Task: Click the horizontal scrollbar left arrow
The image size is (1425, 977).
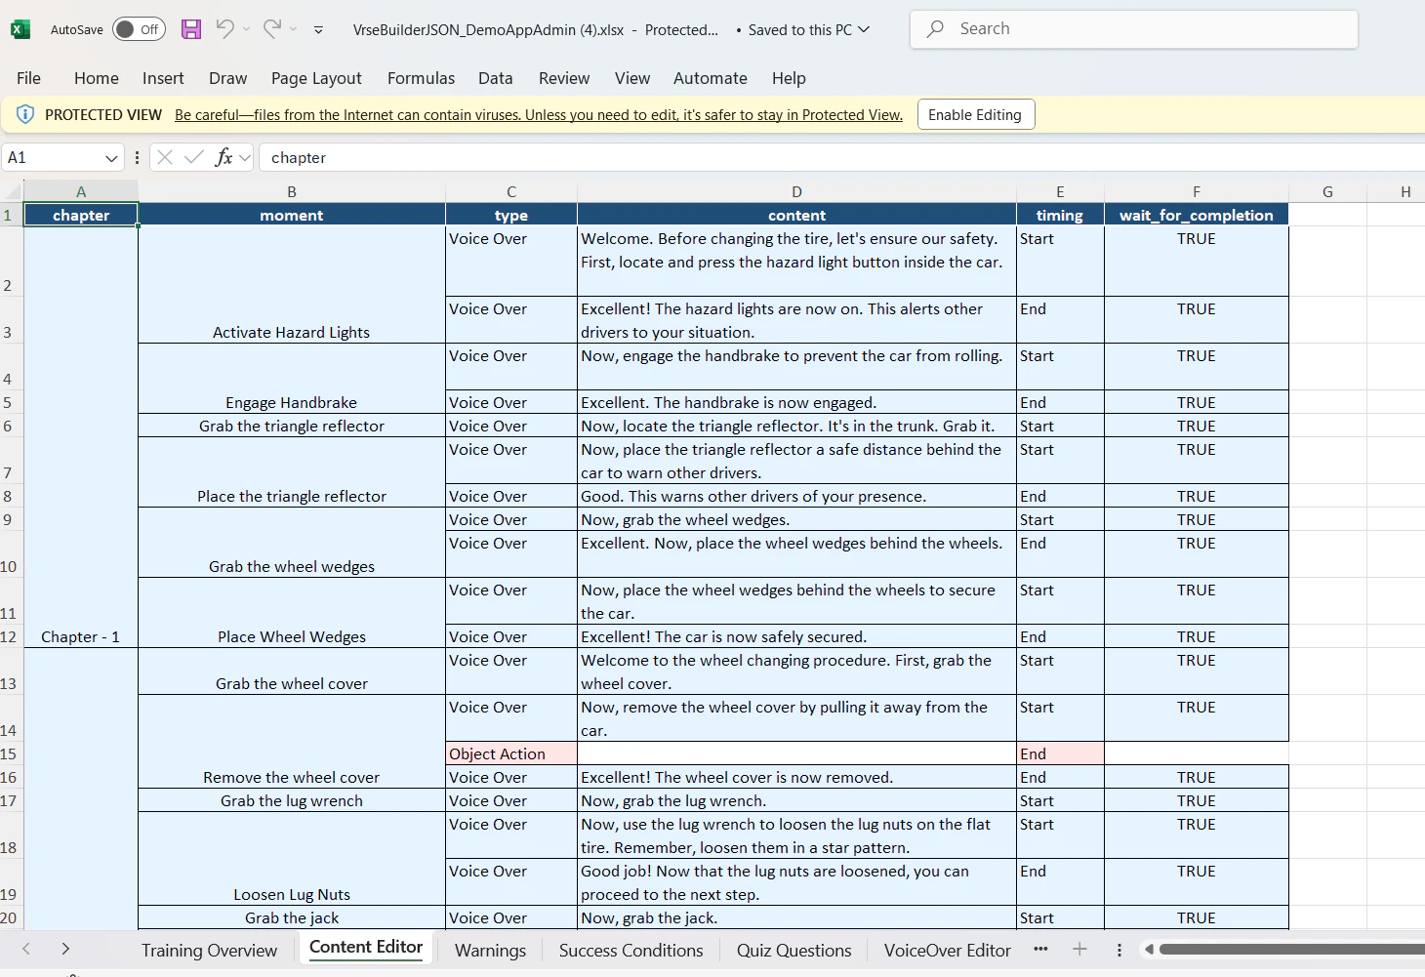Action: point(1150,949)
